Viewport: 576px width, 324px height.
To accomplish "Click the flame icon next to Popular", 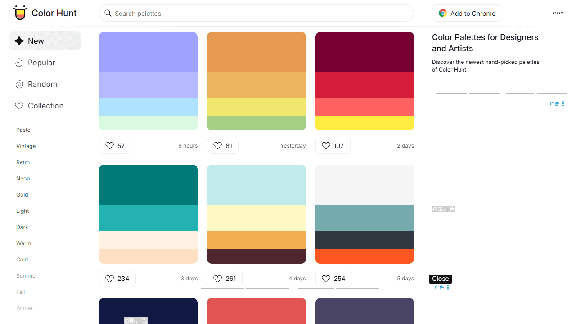I will tap(19, 63).
